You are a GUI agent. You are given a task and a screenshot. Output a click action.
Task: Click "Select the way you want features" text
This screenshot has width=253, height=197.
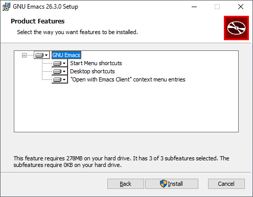[x=77, y=32]
